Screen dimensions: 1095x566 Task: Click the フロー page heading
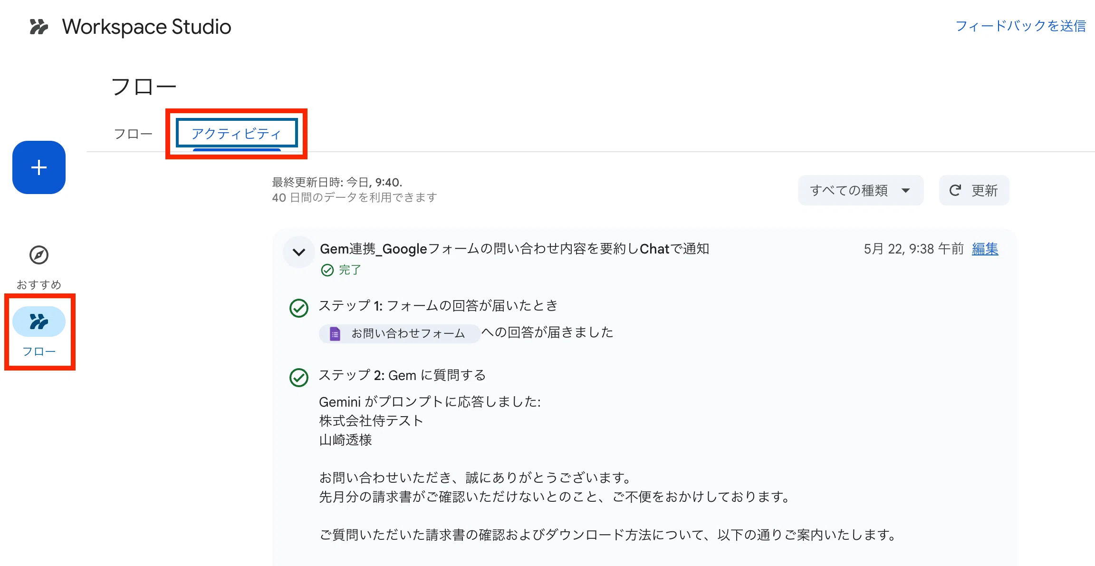[144, 87]
